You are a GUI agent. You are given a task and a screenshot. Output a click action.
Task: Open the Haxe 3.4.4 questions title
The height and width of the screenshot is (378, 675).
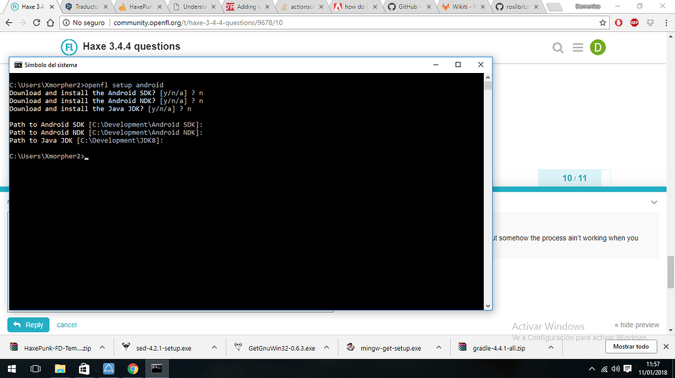click(131, 46)
